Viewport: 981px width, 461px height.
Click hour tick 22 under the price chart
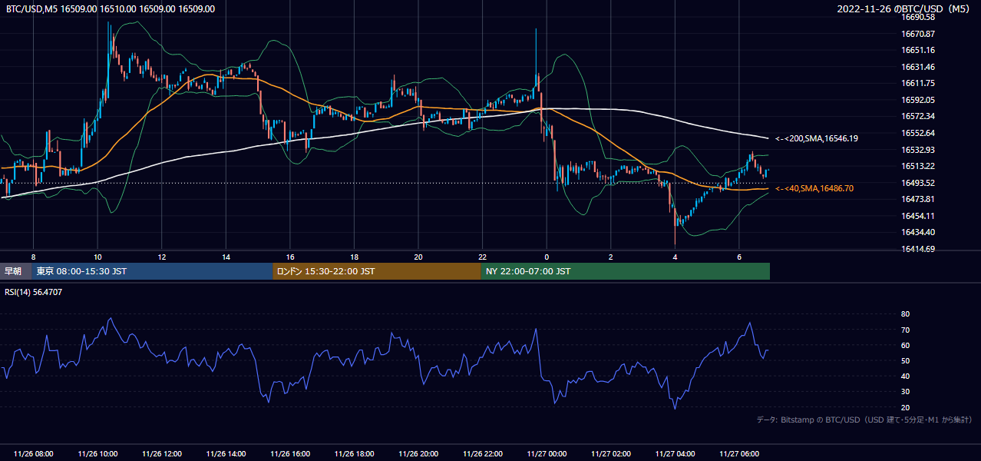483,257
